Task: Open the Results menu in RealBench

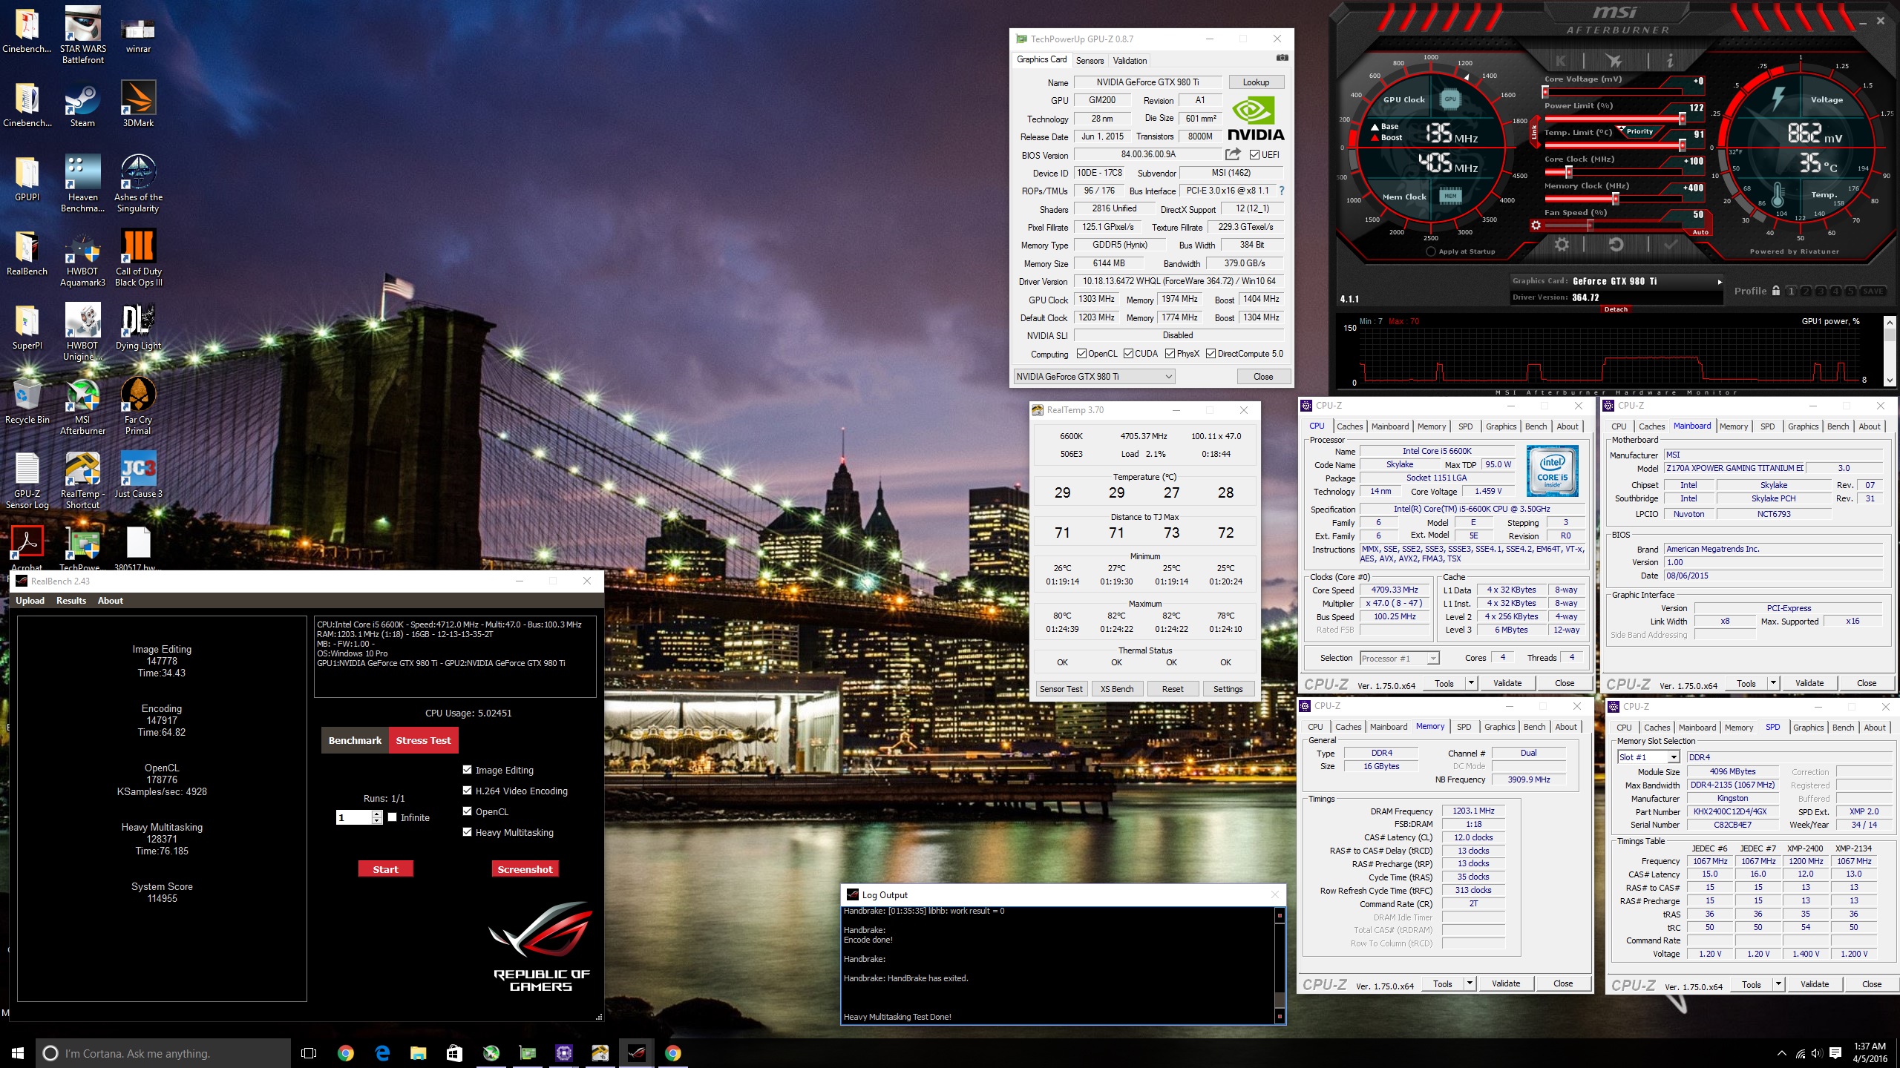Action: coord(71,601)
